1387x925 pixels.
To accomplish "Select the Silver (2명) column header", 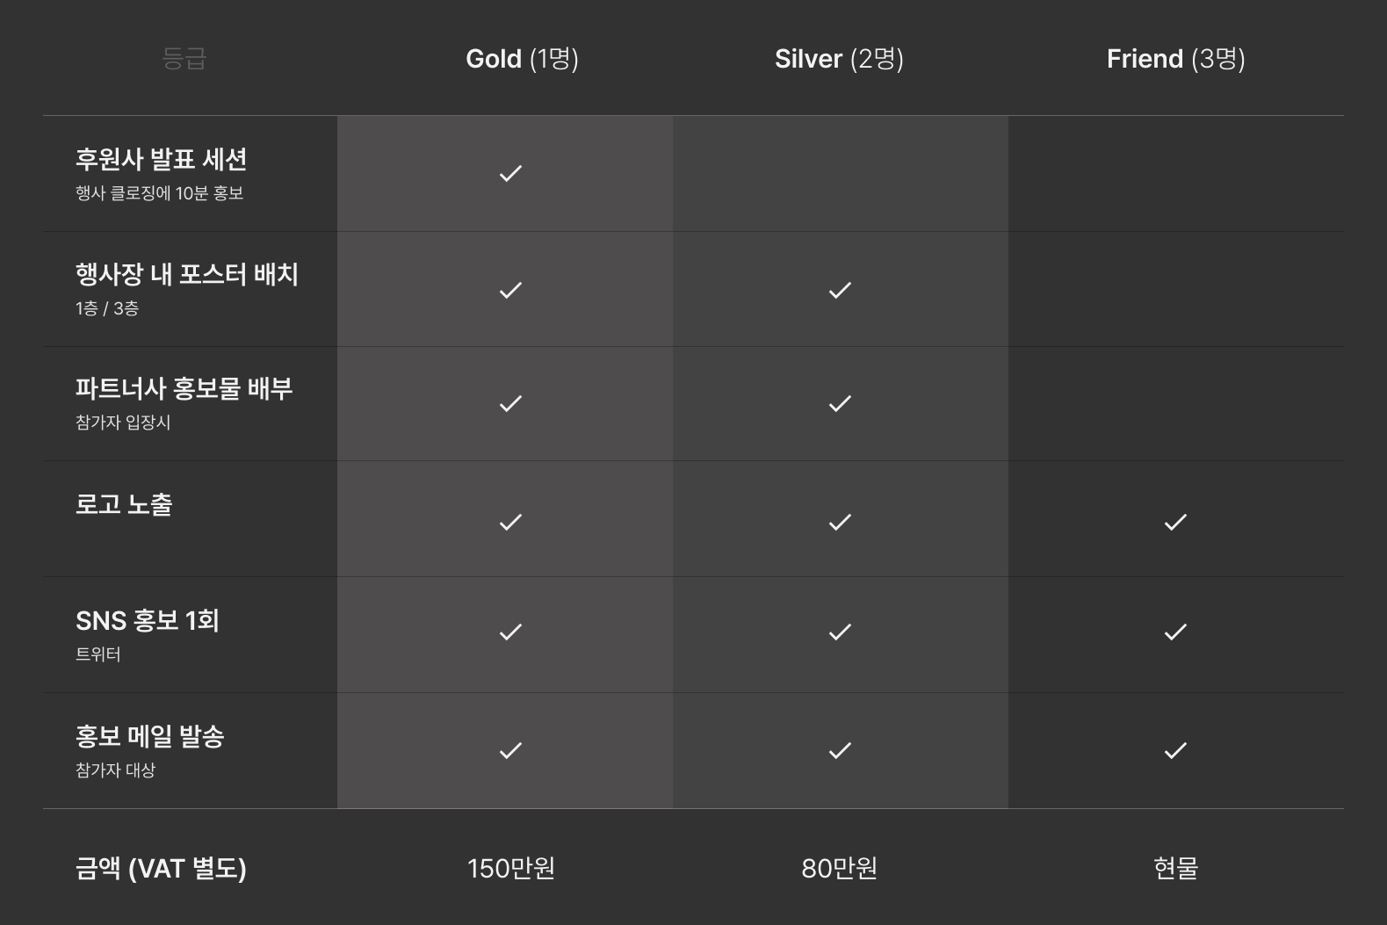I will tap(839, 59).
